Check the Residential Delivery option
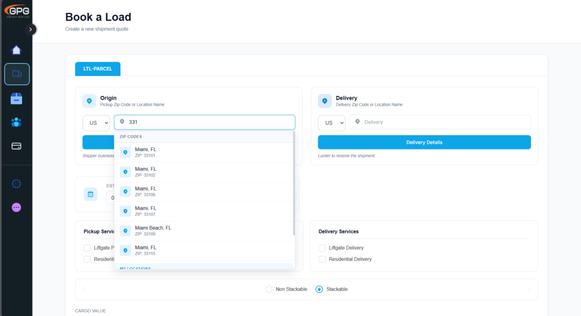The image size is (581, 316). [322, 259]
